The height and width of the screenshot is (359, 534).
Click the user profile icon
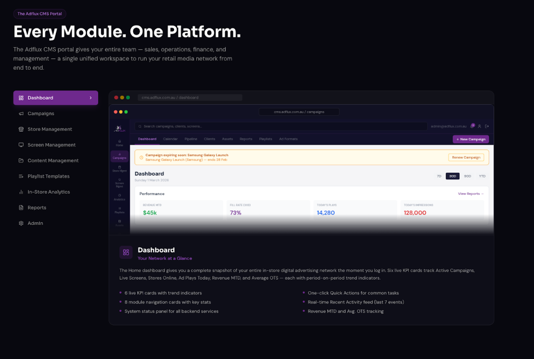480,126
